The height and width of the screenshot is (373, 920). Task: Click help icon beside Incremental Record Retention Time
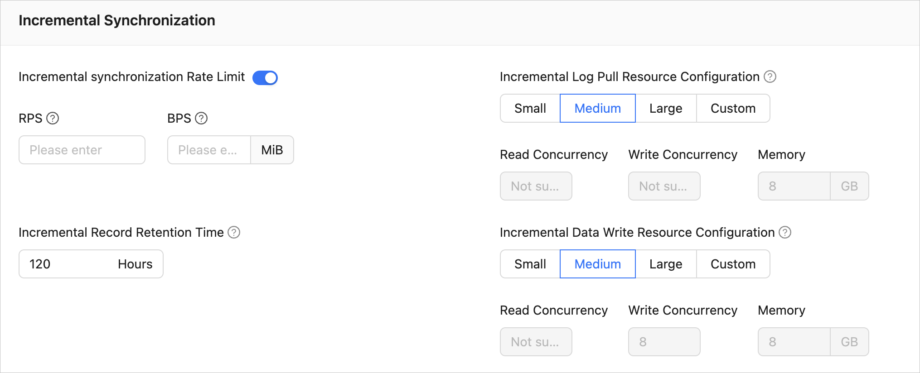tap(234, 232)
